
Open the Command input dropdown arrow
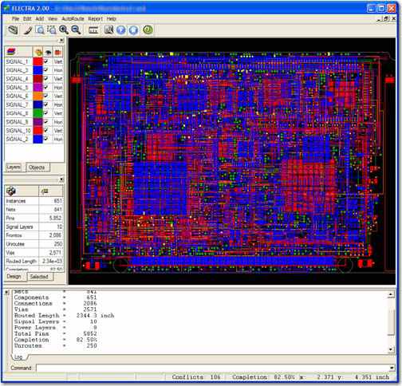tap(392, 368)
